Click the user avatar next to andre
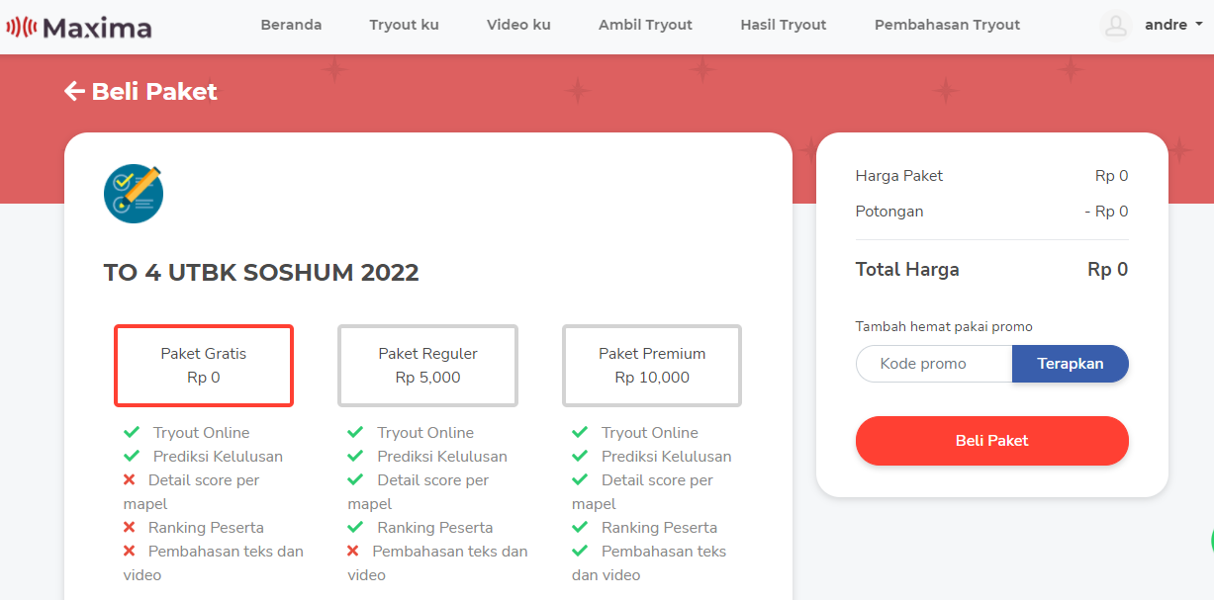Image resolution: width=1214 pixels, height=600 pixels. click(x=1115, y=26)
